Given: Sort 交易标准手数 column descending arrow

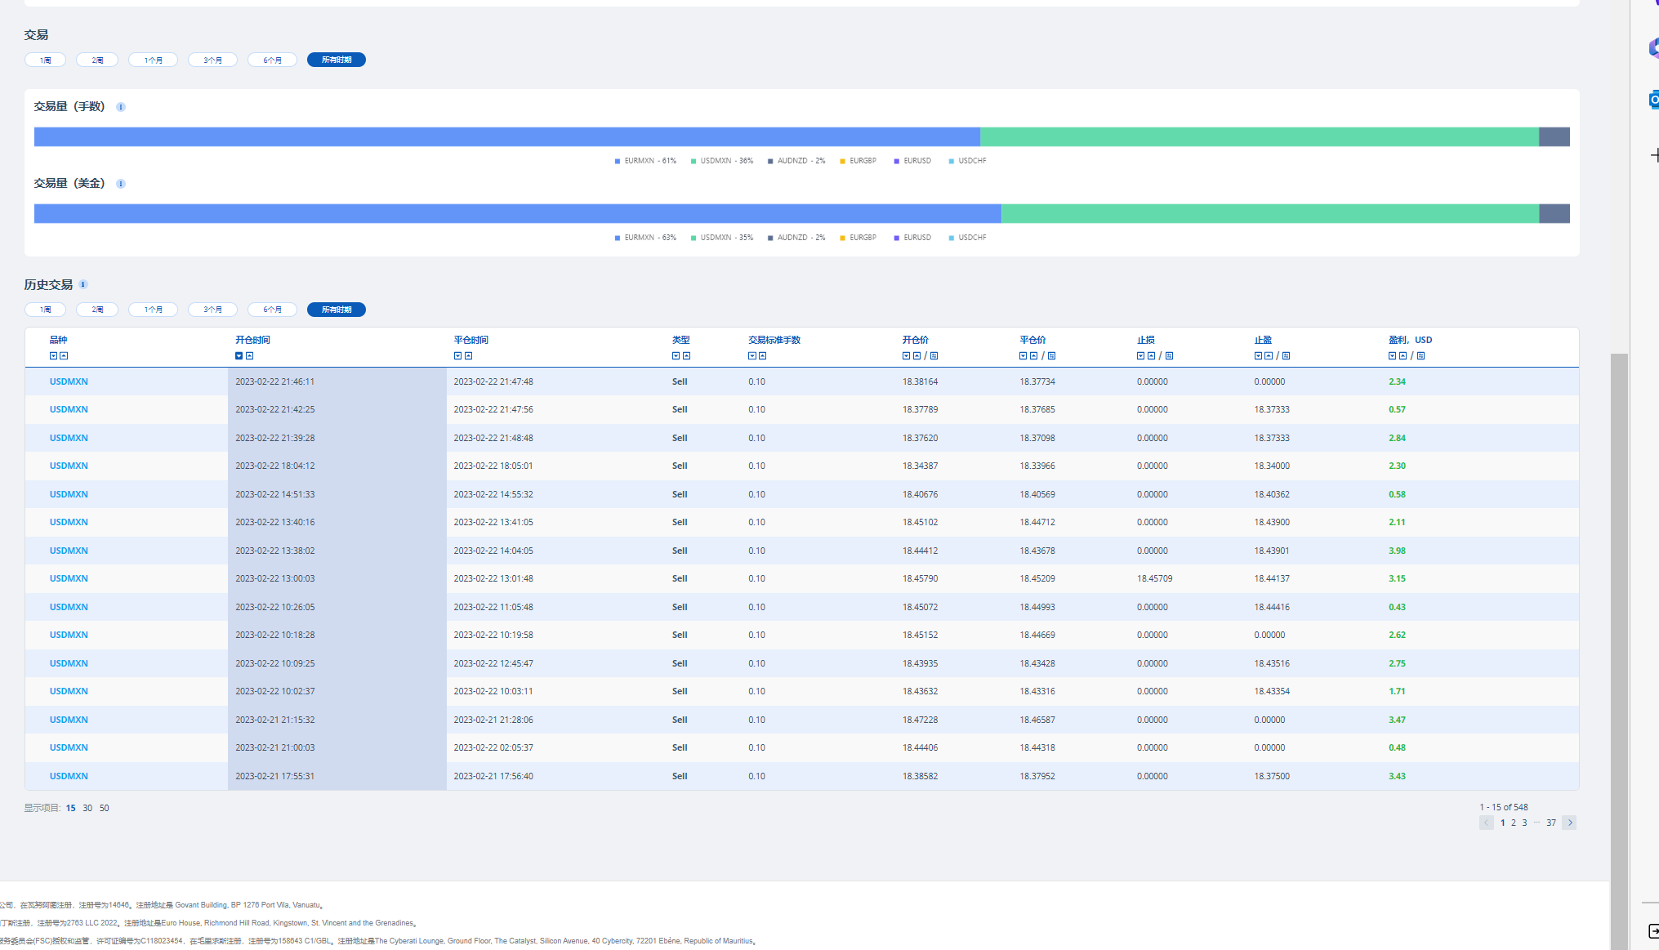Looking at the screenshot, I should (751, 356).
